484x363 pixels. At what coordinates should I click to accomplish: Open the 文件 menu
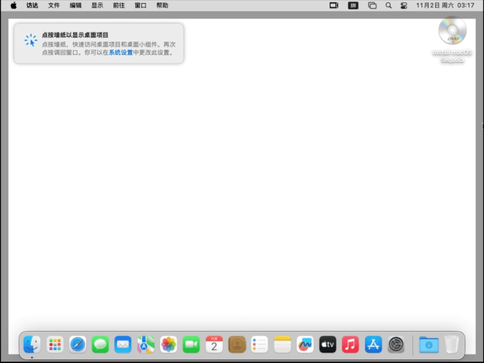pyautogui.click(x=53, y=6)
